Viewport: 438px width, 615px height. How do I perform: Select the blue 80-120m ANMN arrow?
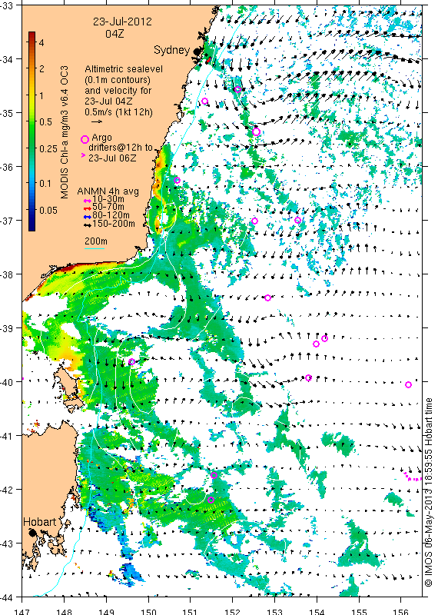88,217
